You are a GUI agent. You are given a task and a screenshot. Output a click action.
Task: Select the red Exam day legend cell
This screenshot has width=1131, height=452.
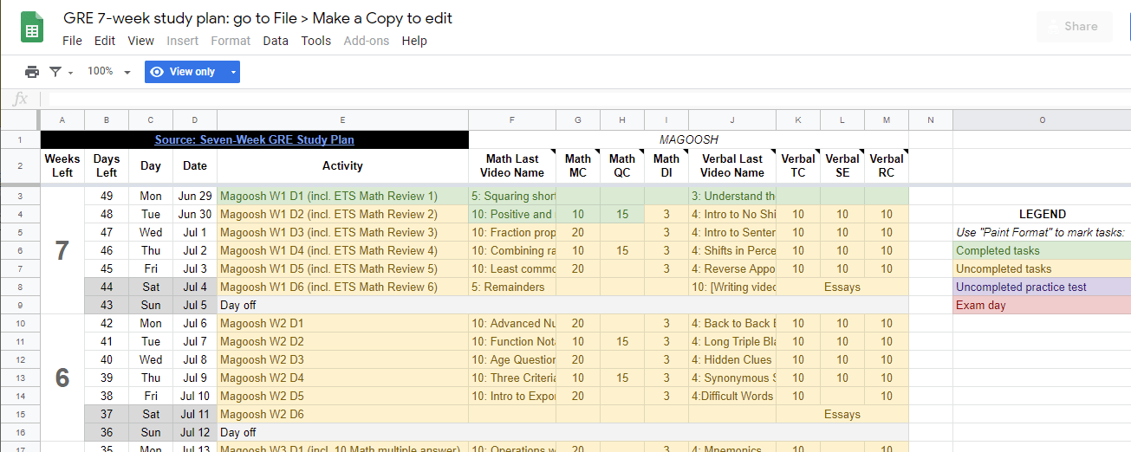tap(1042, 305)
